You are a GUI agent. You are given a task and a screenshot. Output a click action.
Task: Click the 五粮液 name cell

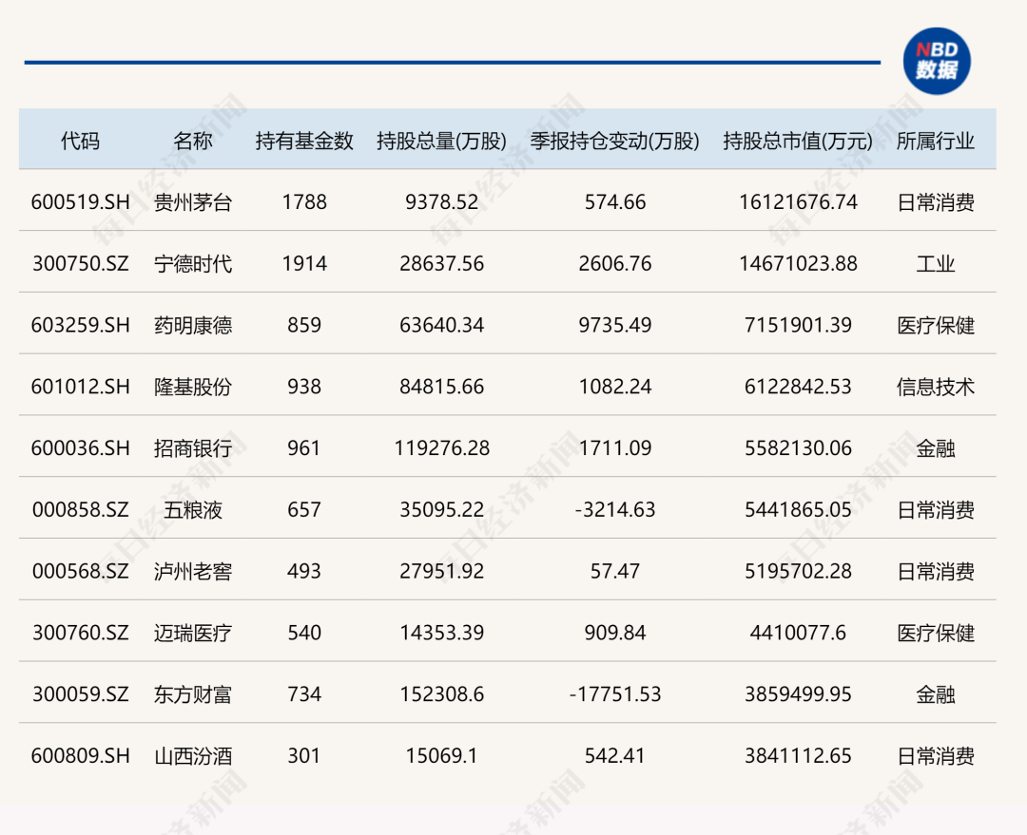pyautogui.click(x=192, y=510)
